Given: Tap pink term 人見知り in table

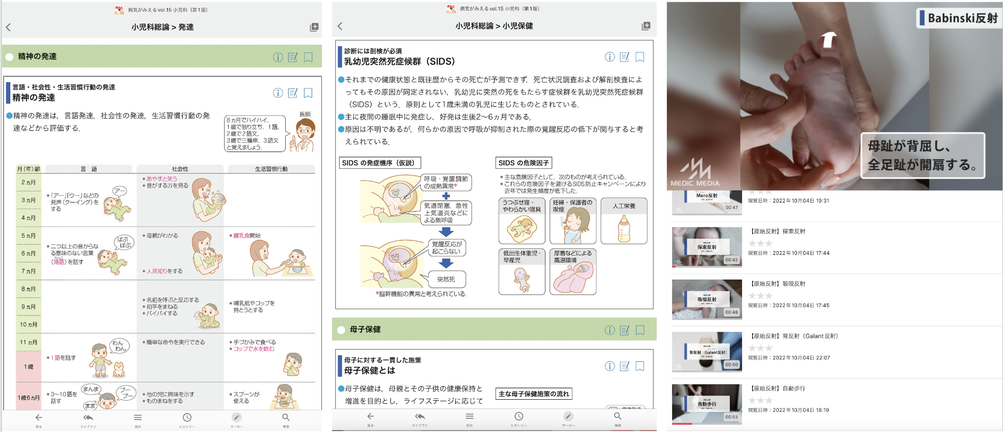Looking at the screenshot, I should [156, 271].
